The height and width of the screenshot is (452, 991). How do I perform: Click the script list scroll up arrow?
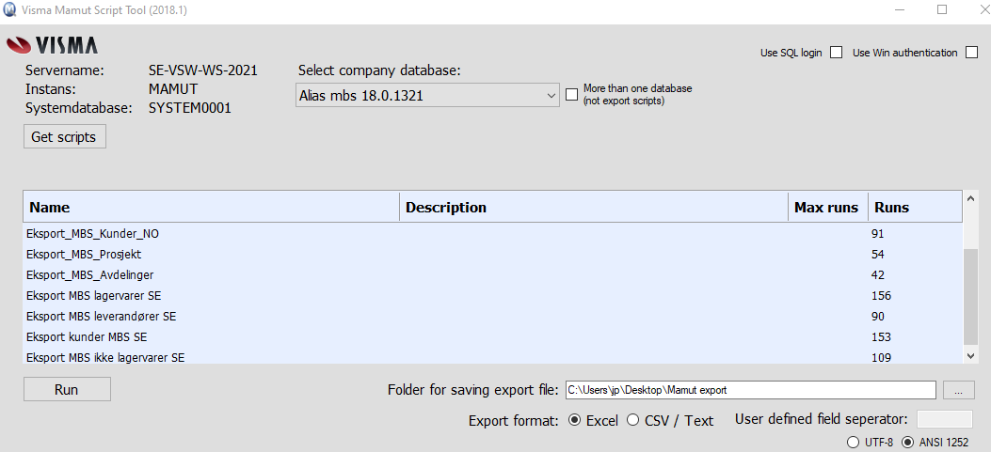click(971, 198)
